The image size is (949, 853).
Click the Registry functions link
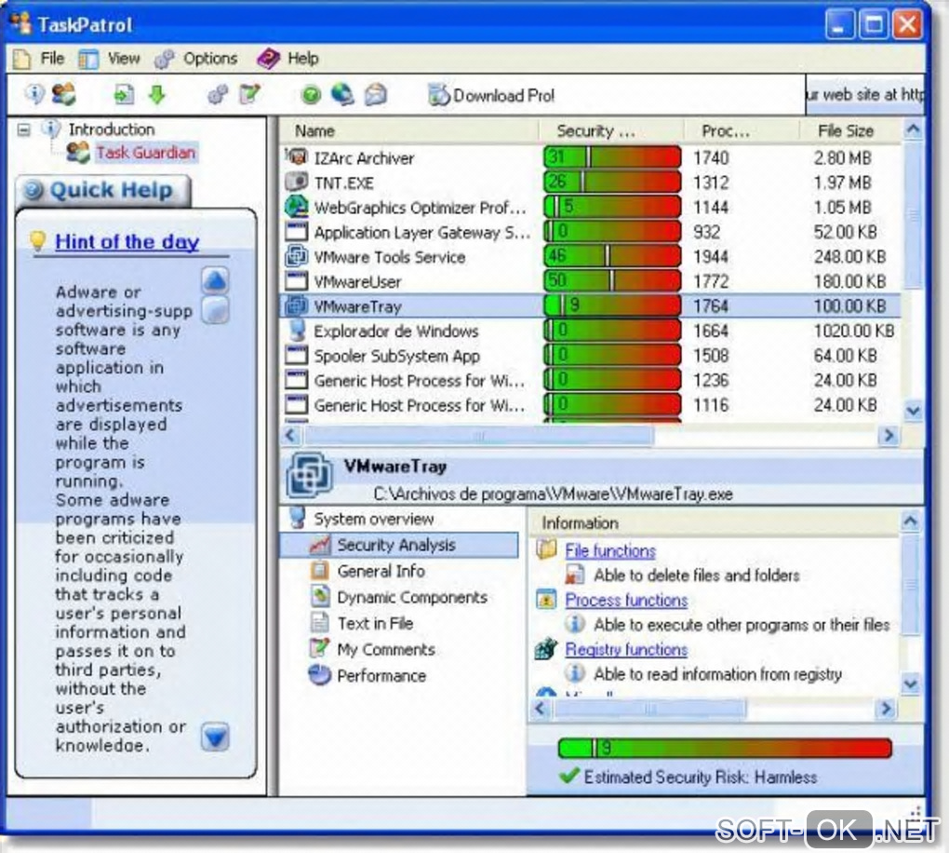(x=626, y=649)
